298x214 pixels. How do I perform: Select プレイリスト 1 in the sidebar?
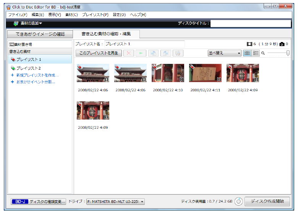(40, 60)
